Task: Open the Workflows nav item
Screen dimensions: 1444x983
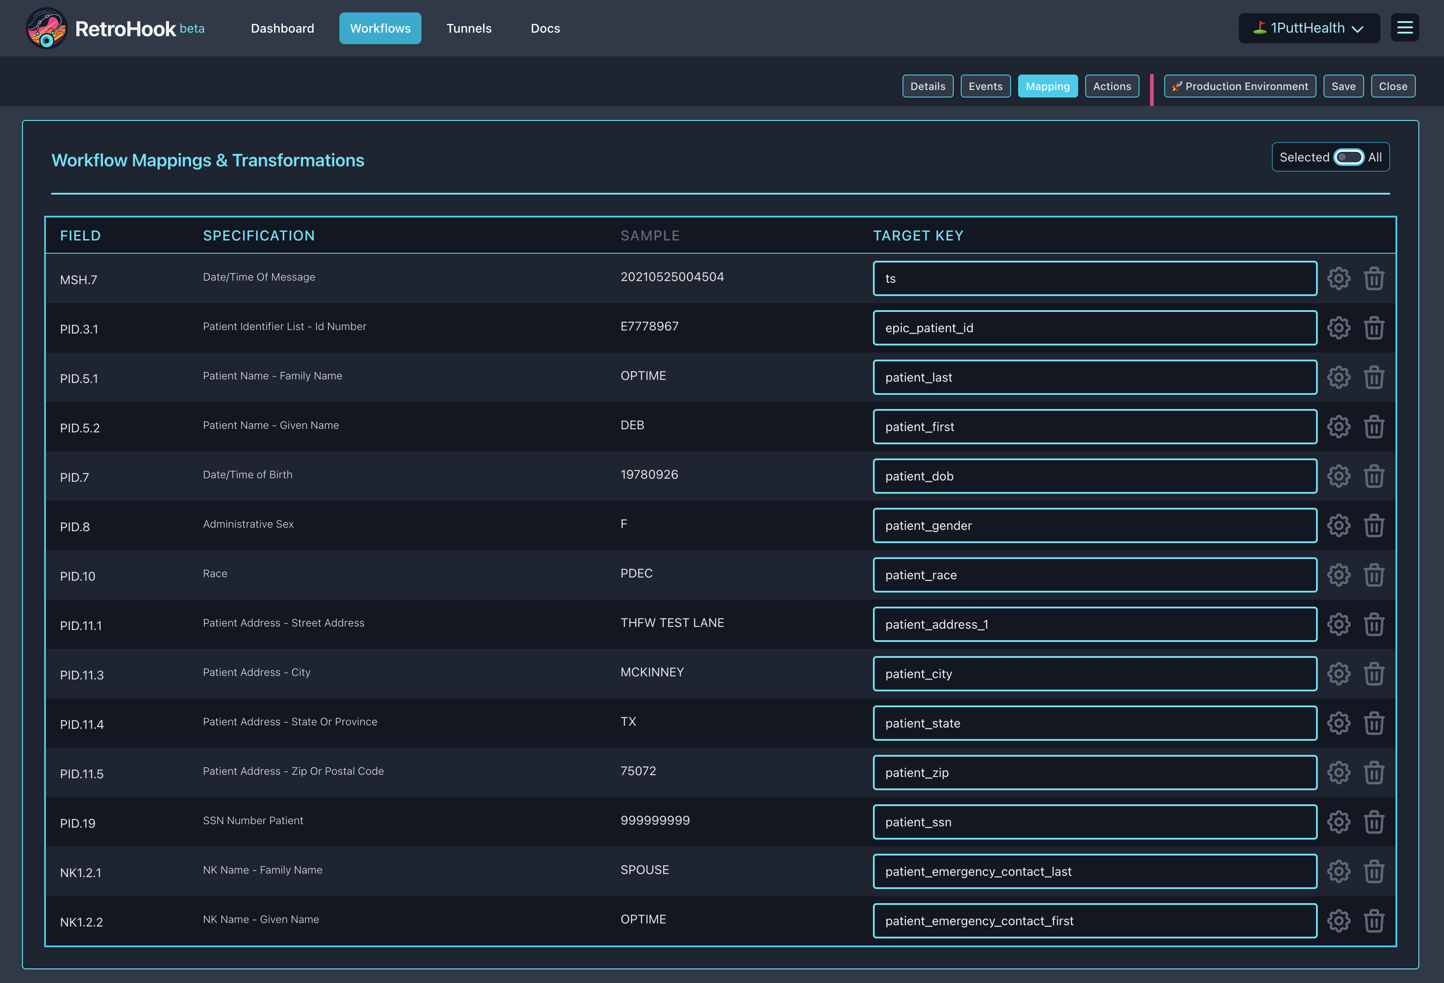Action: pyautogui.click(x=380, y=28)
